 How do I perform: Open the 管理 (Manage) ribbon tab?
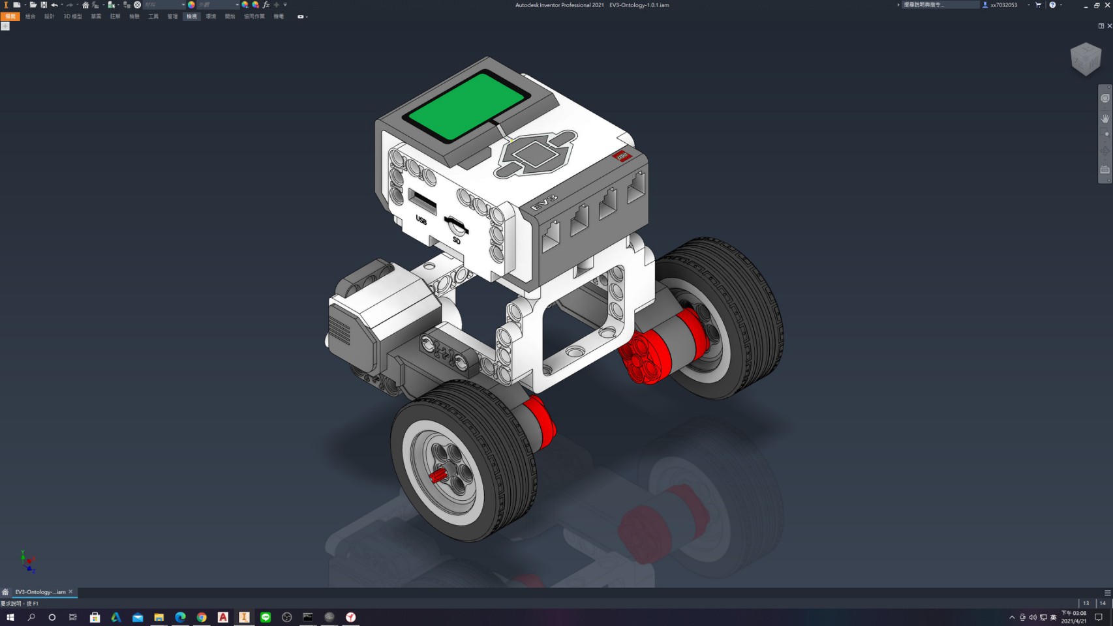click(x=172, y=16)
